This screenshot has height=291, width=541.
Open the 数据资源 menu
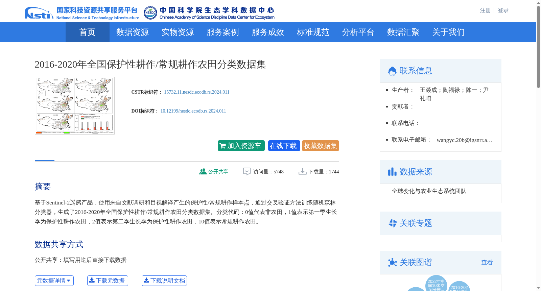(132, 32)
